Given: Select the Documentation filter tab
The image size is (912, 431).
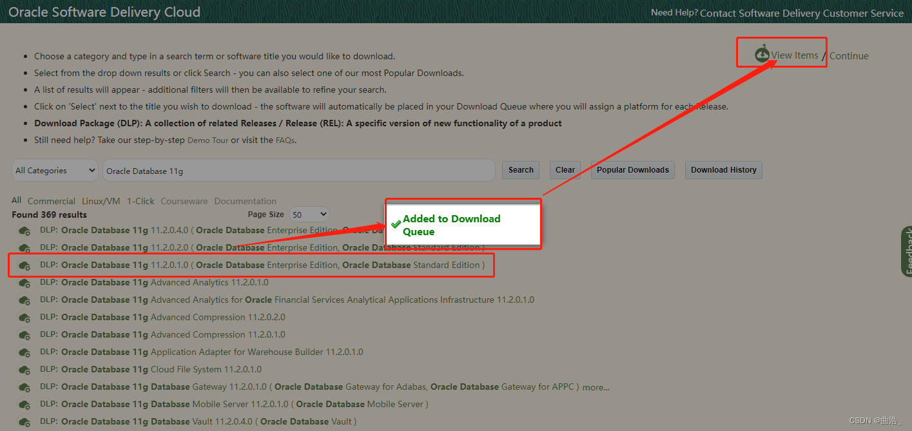Looking at the screenshot, I should point(245,201).
